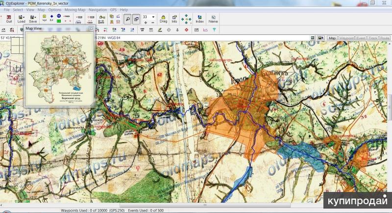The width and height of the screenshot is (392, 213).
Task: Open the Options menu
Action: tap(55, 10)
